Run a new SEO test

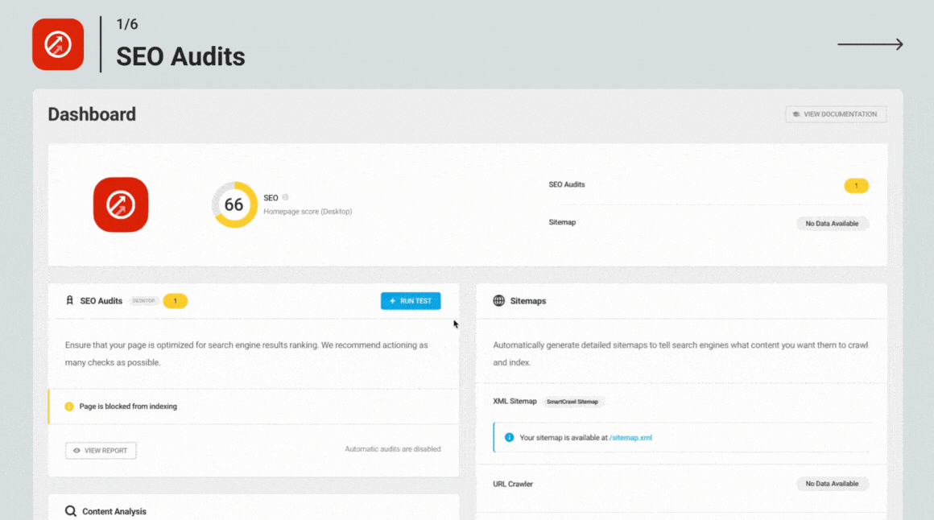411,301
